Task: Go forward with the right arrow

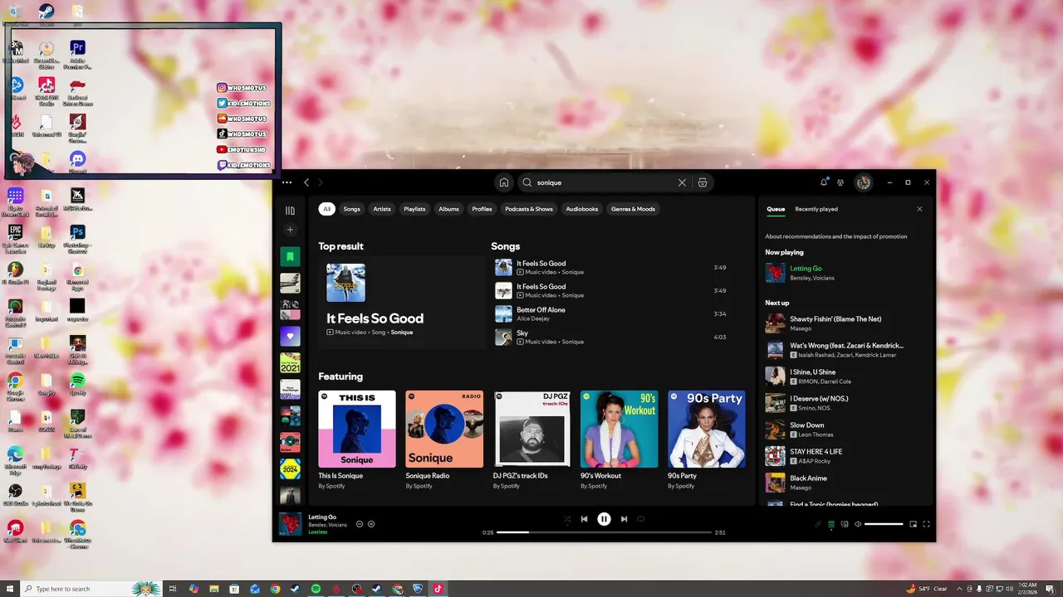Action: pyautogui.click(x=321, y=182)
